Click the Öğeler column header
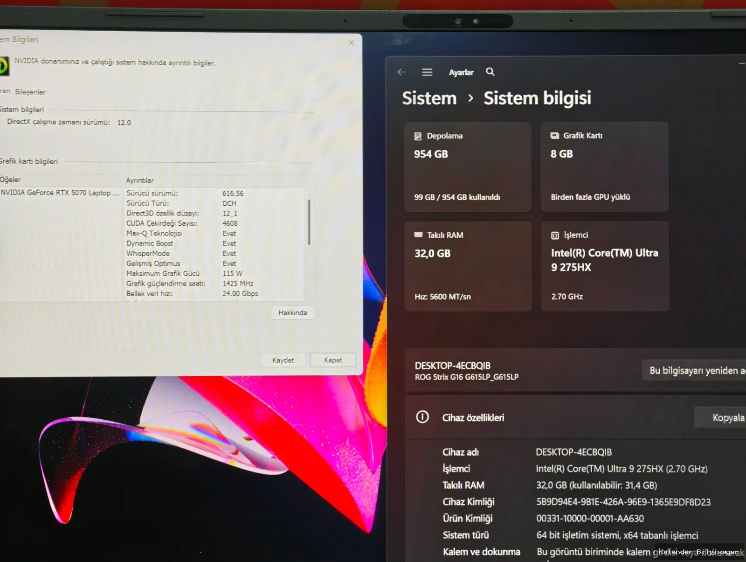This screenshot has width=746, height=562. [10, 180]
